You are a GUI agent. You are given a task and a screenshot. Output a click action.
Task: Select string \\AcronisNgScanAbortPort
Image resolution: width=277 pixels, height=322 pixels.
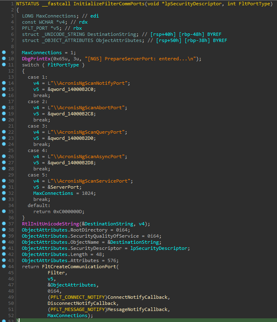click(88, 108)
